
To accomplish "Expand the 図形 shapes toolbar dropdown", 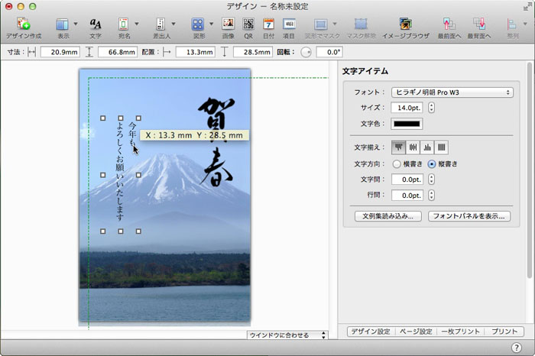I will coord(211,24).
